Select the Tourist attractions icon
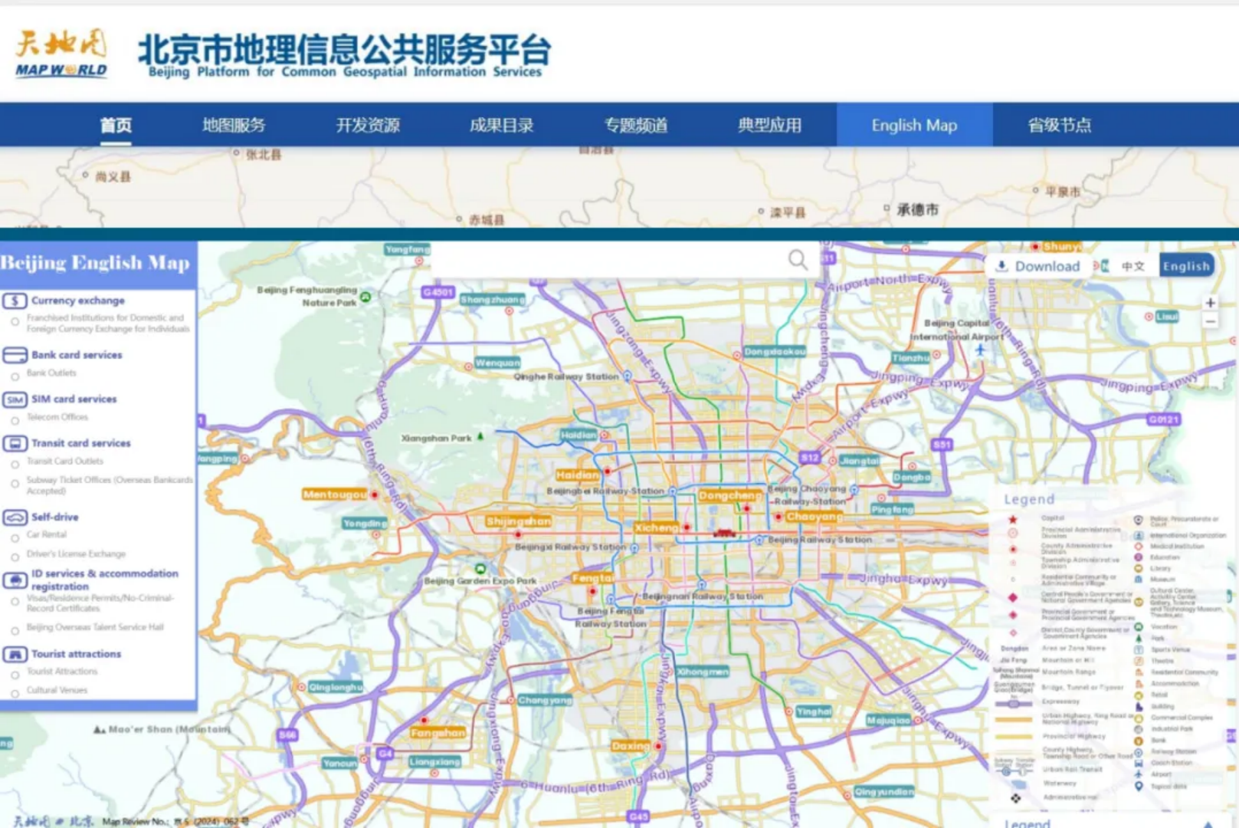 point(14,653)
